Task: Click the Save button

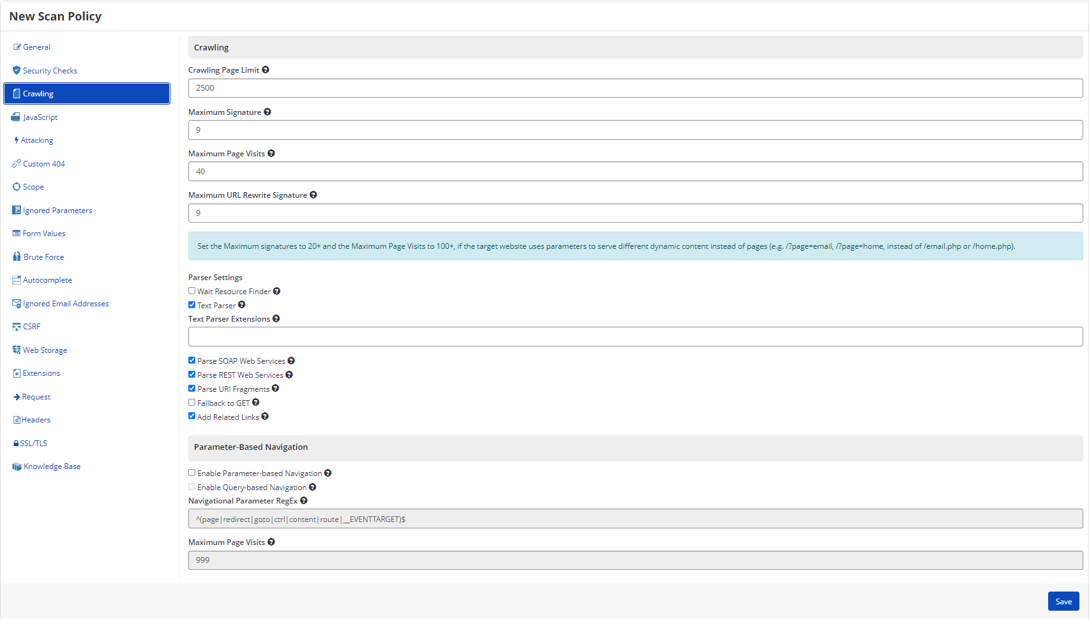Action: point(1063,600)
